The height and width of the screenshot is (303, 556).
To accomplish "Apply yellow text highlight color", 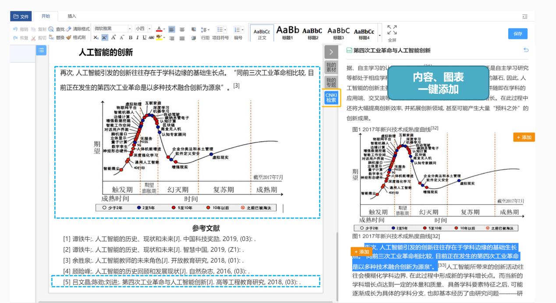I will coord(159,38).
